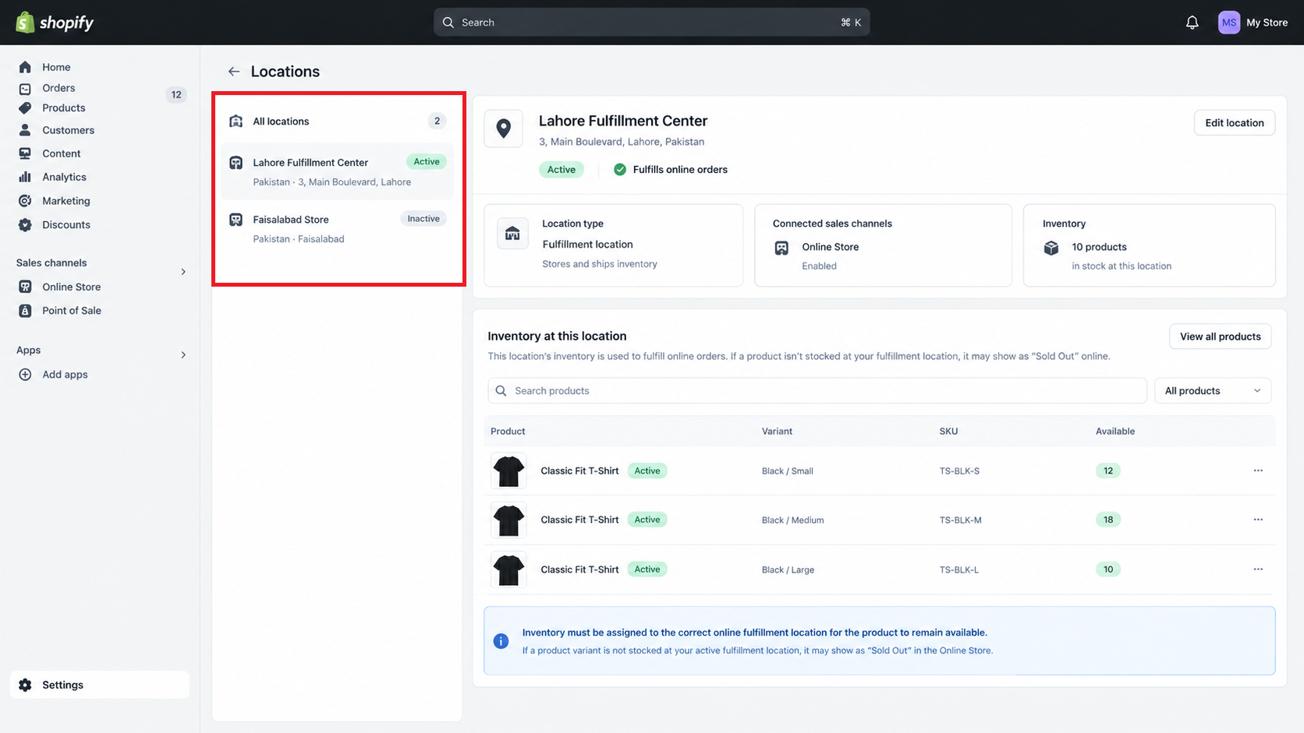
Task: Click the Fulfills online orders status
Action: pyautogui.click(x=671, y=170)
